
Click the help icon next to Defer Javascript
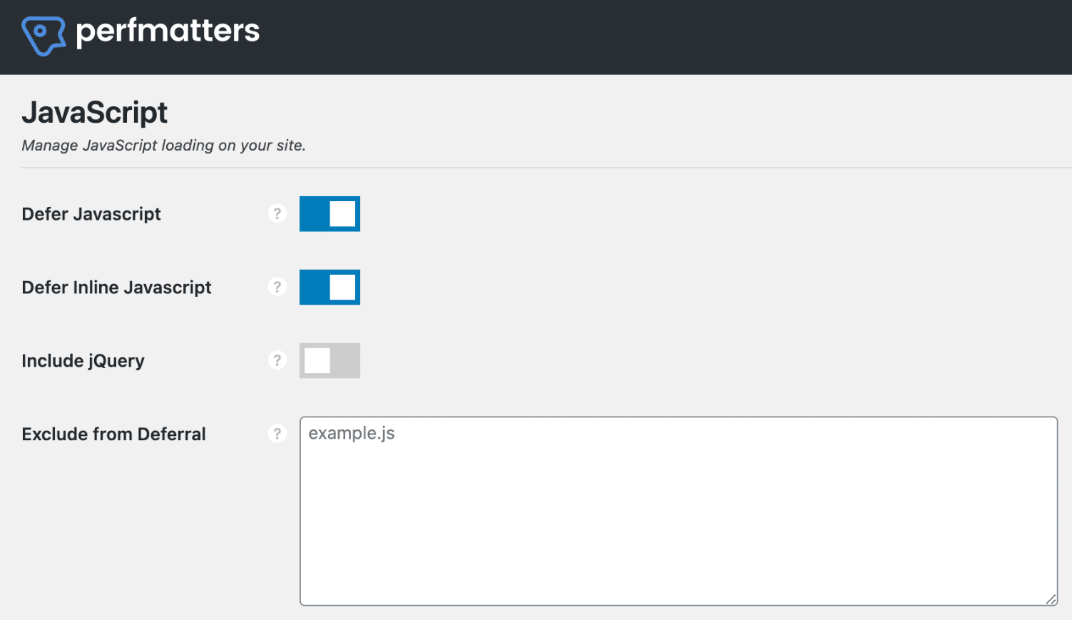point(277,213)
